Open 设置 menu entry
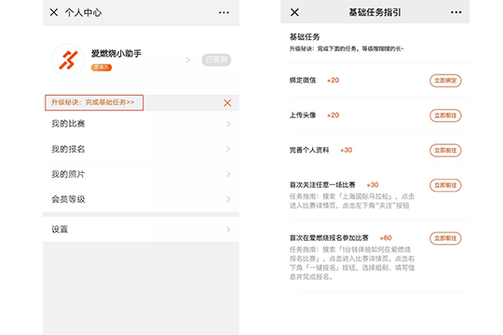The height and width of the screenshot is (335, 503). click(x=142, y=229)
